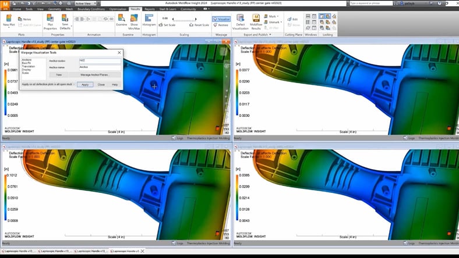Open the Boundary Conditions ribbon tab
This screenshot has width=459, height=258.
pos(91,9)
